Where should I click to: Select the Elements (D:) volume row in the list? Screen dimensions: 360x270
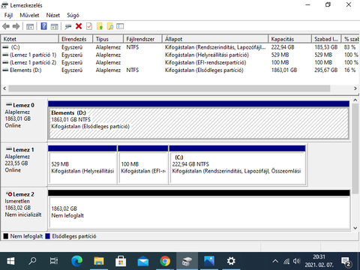pos(180,70)
